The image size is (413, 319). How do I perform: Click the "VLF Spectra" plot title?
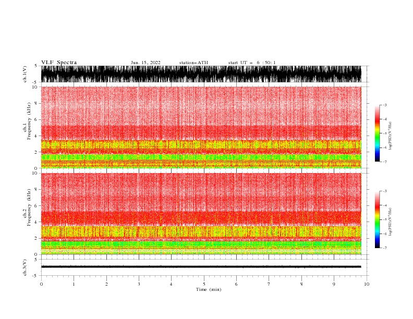[x=59, y=63]
